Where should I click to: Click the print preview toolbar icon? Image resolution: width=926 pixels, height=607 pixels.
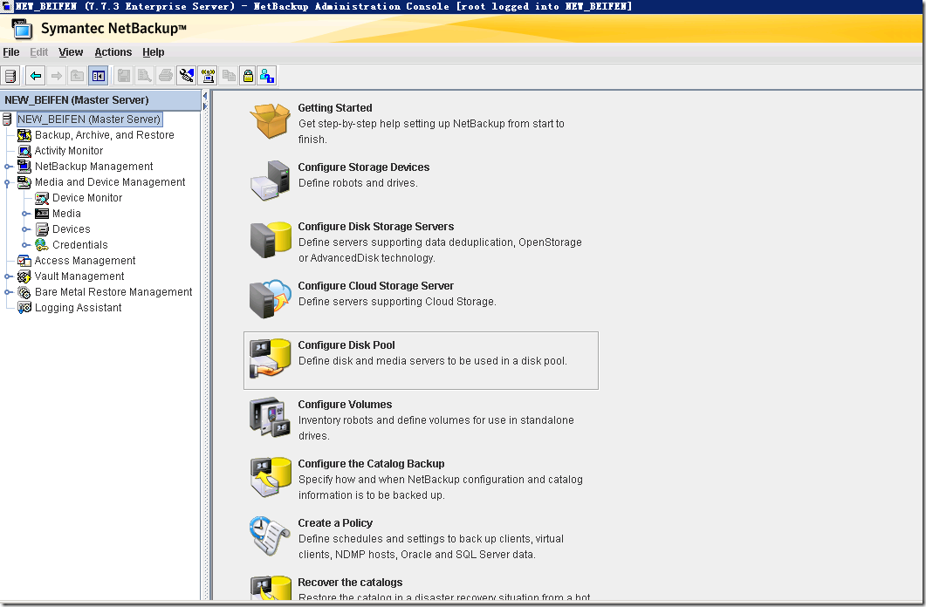pos(145,76)
